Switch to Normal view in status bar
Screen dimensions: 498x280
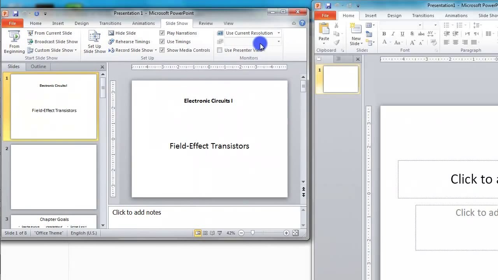click(x=198, y=233)
